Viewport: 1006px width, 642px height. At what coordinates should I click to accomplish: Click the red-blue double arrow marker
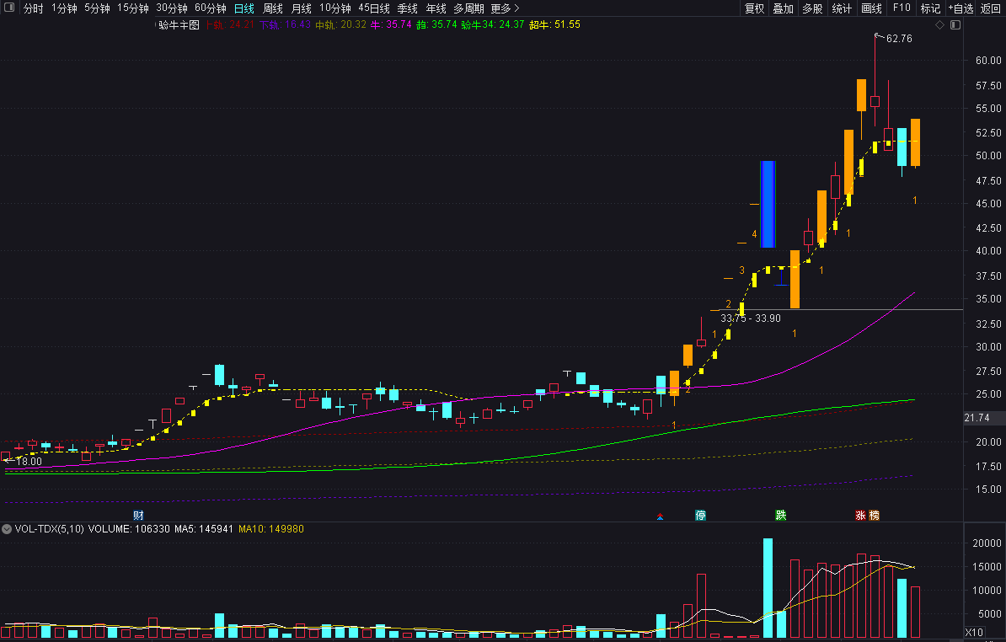pyautogui.click(x=661, y=516)
